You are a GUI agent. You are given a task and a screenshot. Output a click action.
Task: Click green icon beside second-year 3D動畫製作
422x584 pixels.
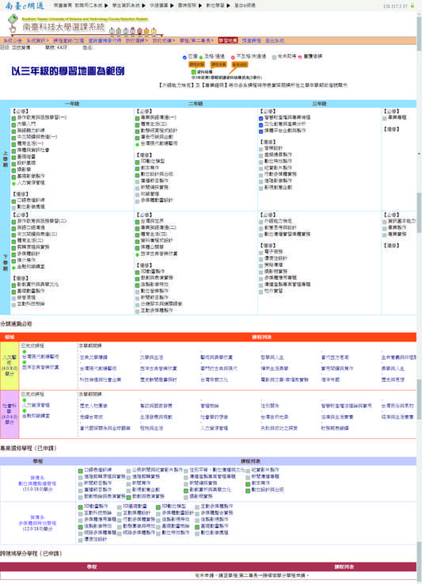point(137,272)
